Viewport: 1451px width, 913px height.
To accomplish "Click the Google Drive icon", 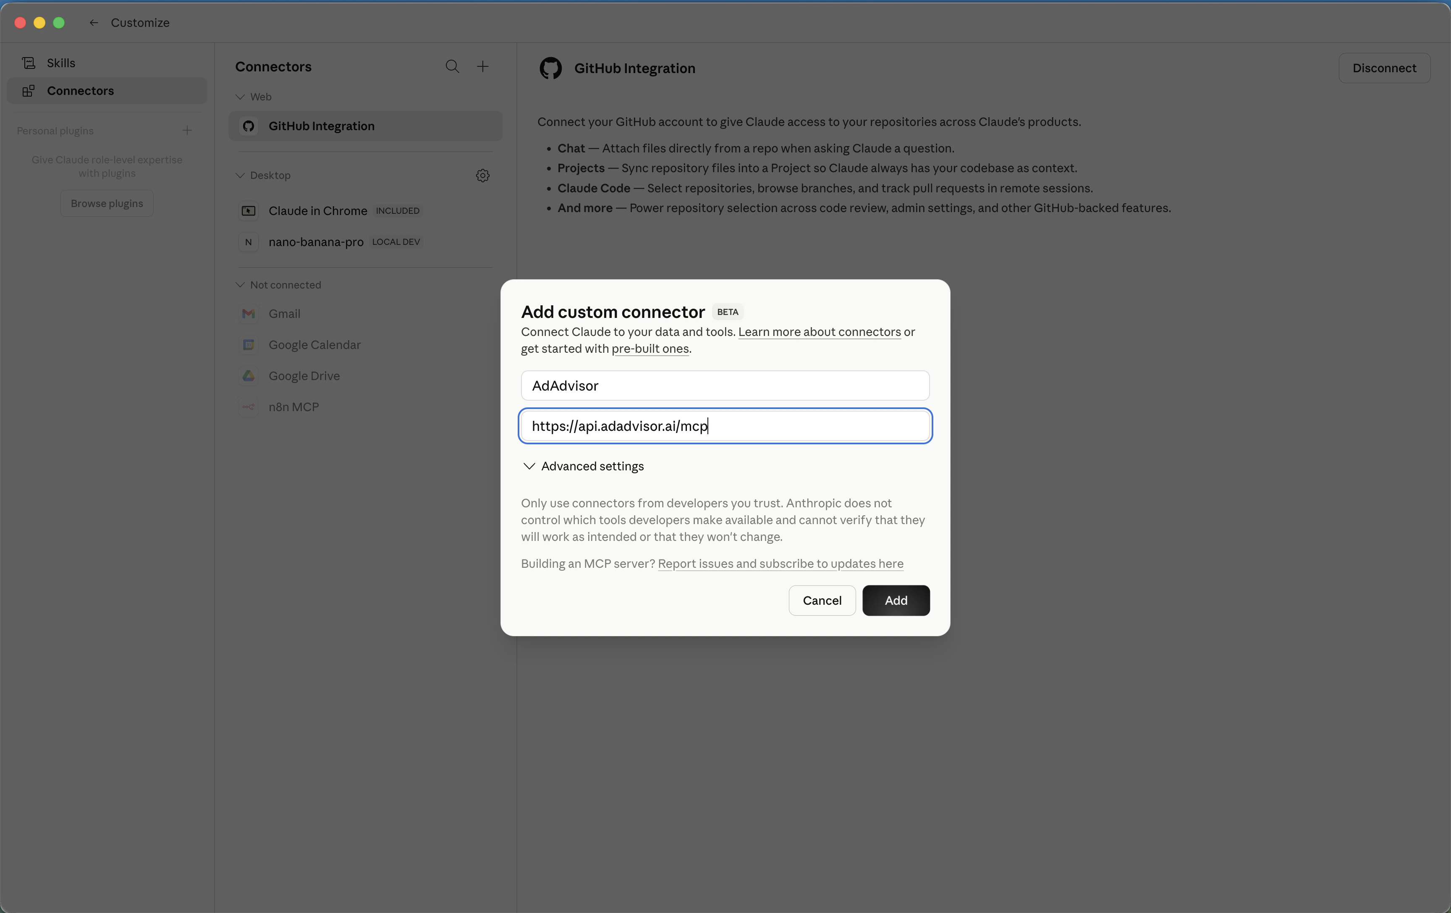I will tap(248, 375).
